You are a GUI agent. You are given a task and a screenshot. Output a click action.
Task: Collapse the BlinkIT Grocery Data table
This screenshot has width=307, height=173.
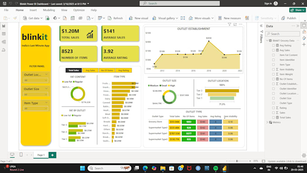tap(267, 41)
